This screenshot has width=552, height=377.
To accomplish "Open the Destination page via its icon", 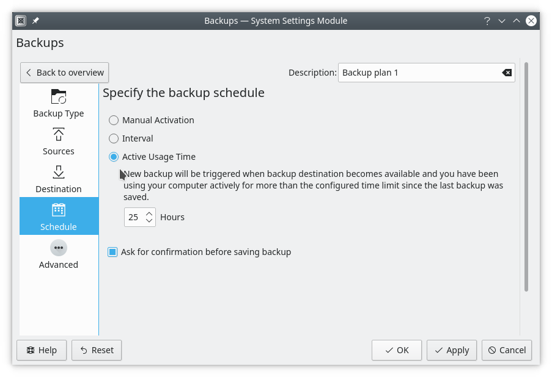I will (58, 171).
